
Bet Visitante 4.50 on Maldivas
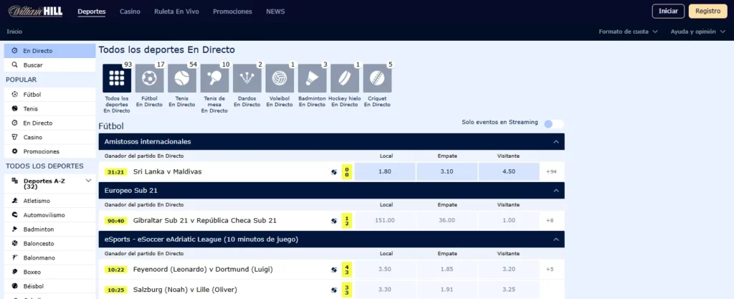click(509, 171)
